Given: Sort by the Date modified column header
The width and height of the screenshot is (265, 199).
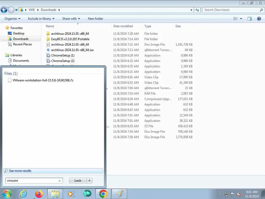Looking at the screenshot, I should point(123,26).
